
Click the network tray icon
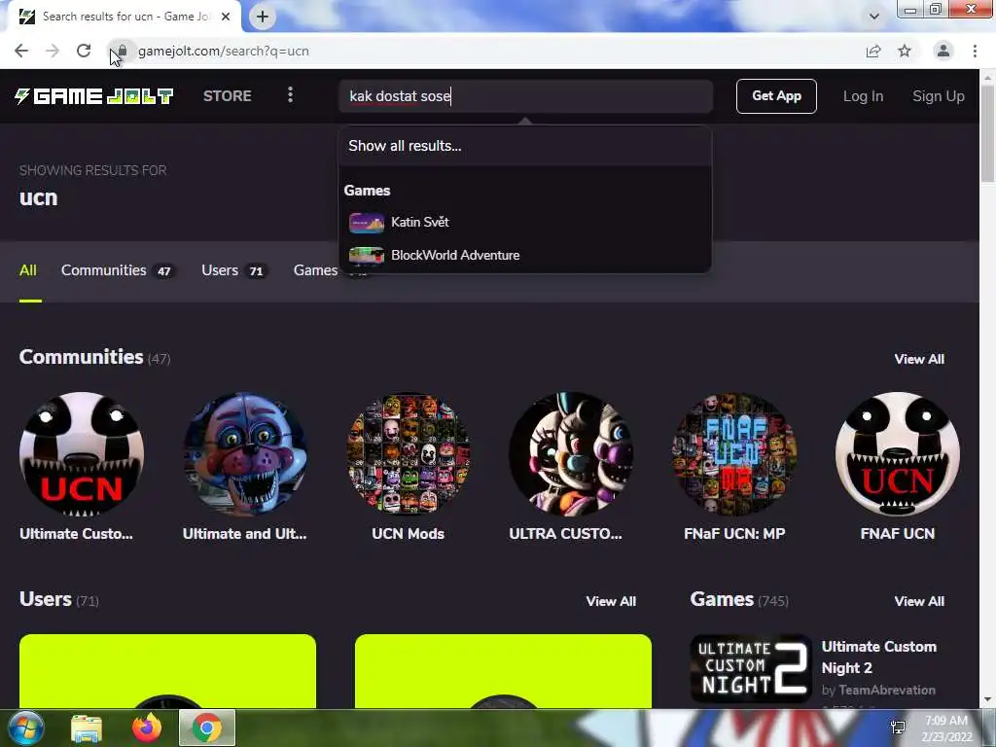pos(898,728)
